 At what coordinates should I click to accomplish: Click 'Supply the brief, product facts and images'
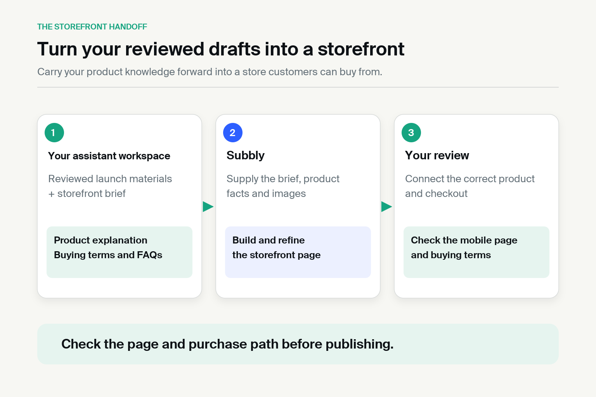click(283, 186)
